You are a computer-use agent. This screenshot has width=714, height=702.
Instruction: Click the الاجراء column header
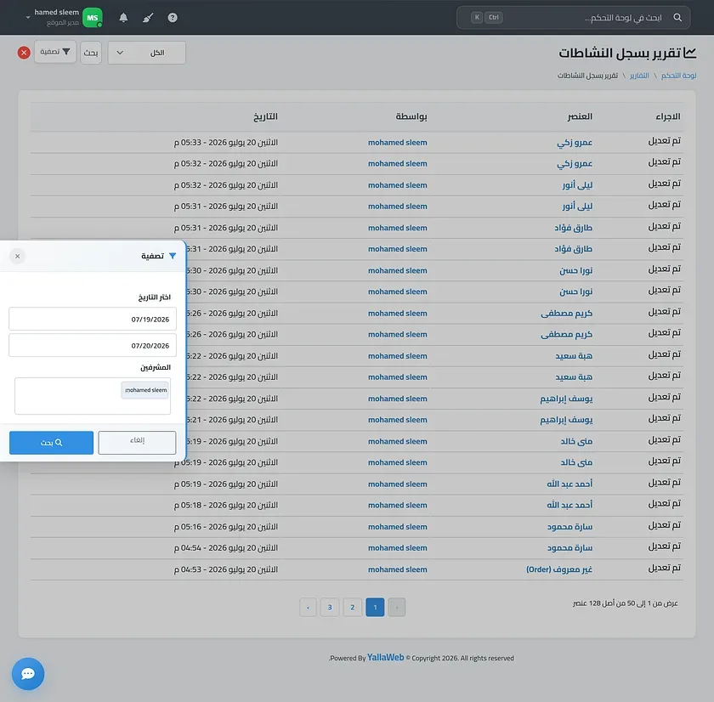(668, 117)
